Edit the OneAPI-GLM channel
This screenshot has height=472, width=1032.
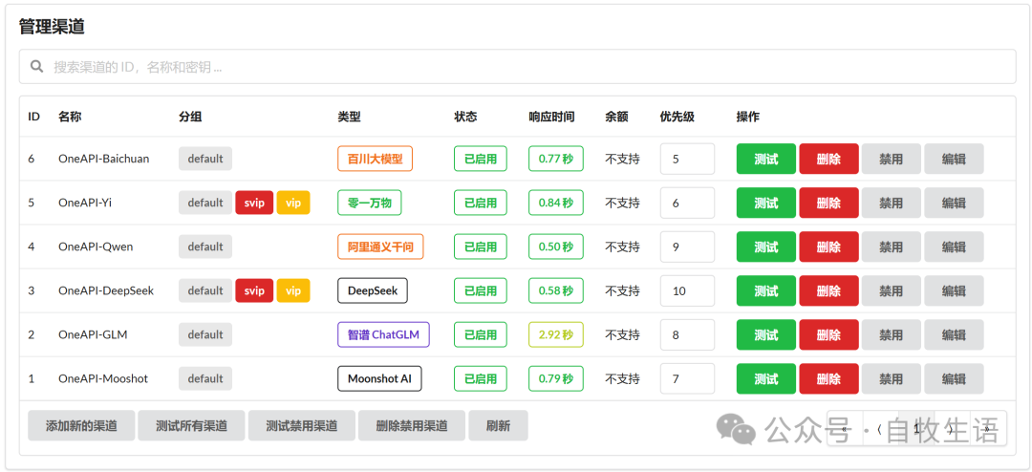pos(954,334)
